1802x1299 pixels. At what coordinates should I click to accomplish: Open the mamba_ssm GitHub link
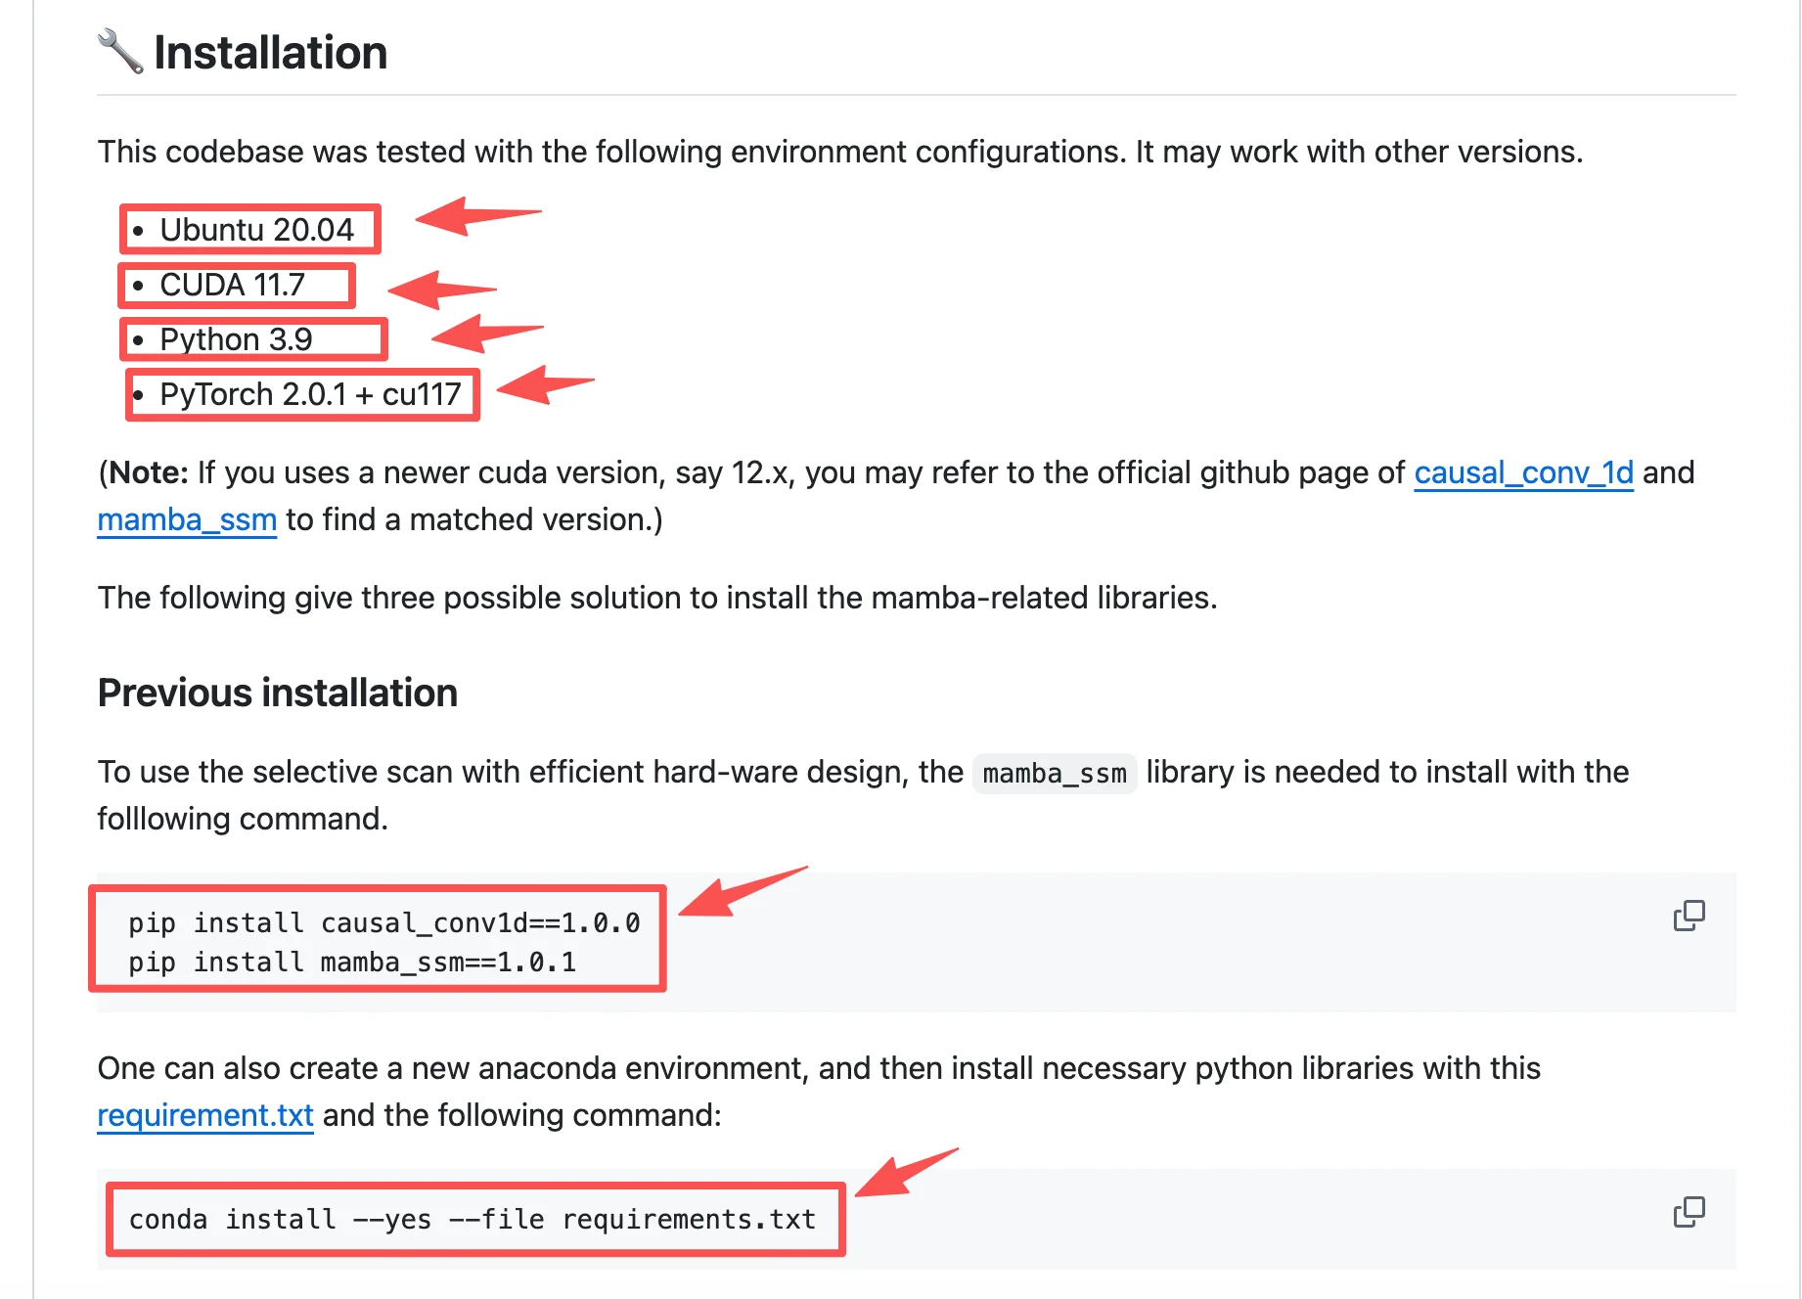coord(187,519)
